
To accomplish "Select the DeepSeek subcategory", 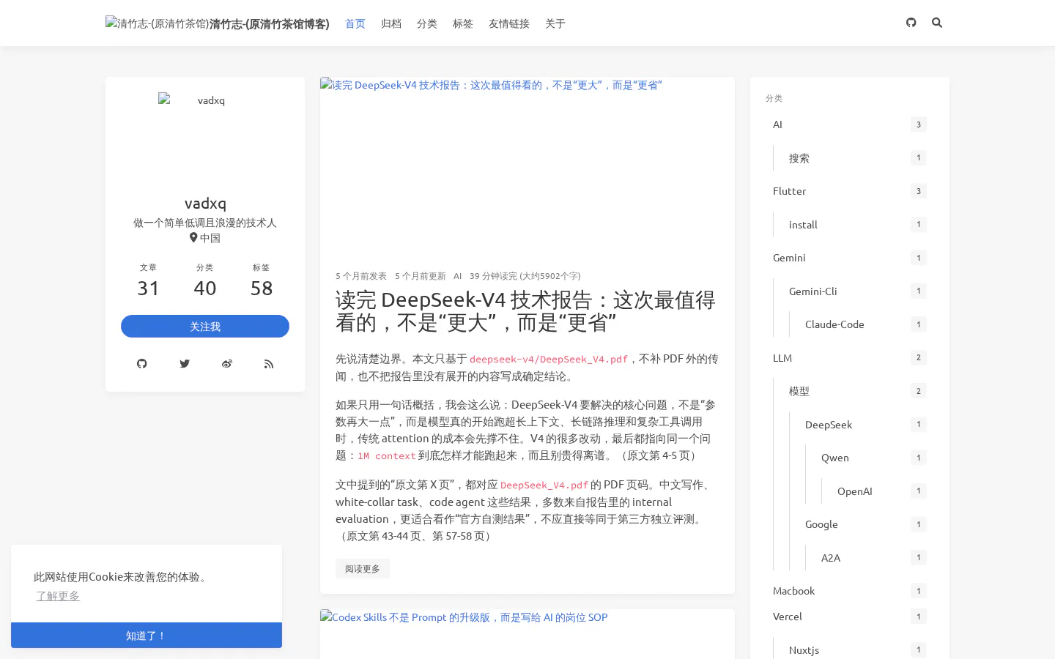I will pyautogui.click(x=866, y=425).
